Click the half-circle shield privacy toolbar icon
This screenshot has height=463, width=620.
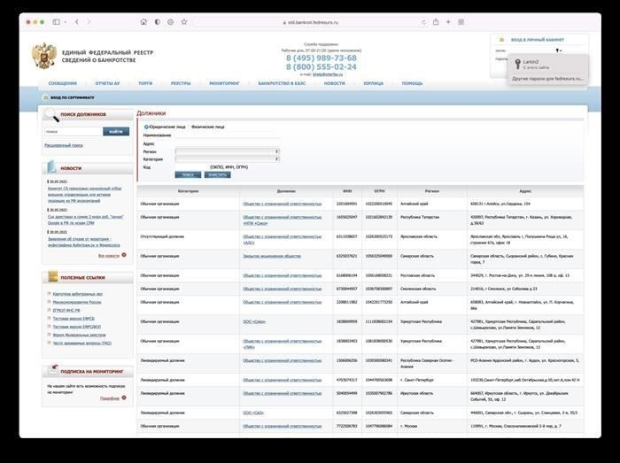pyautogui.click(x=157, y=22)
